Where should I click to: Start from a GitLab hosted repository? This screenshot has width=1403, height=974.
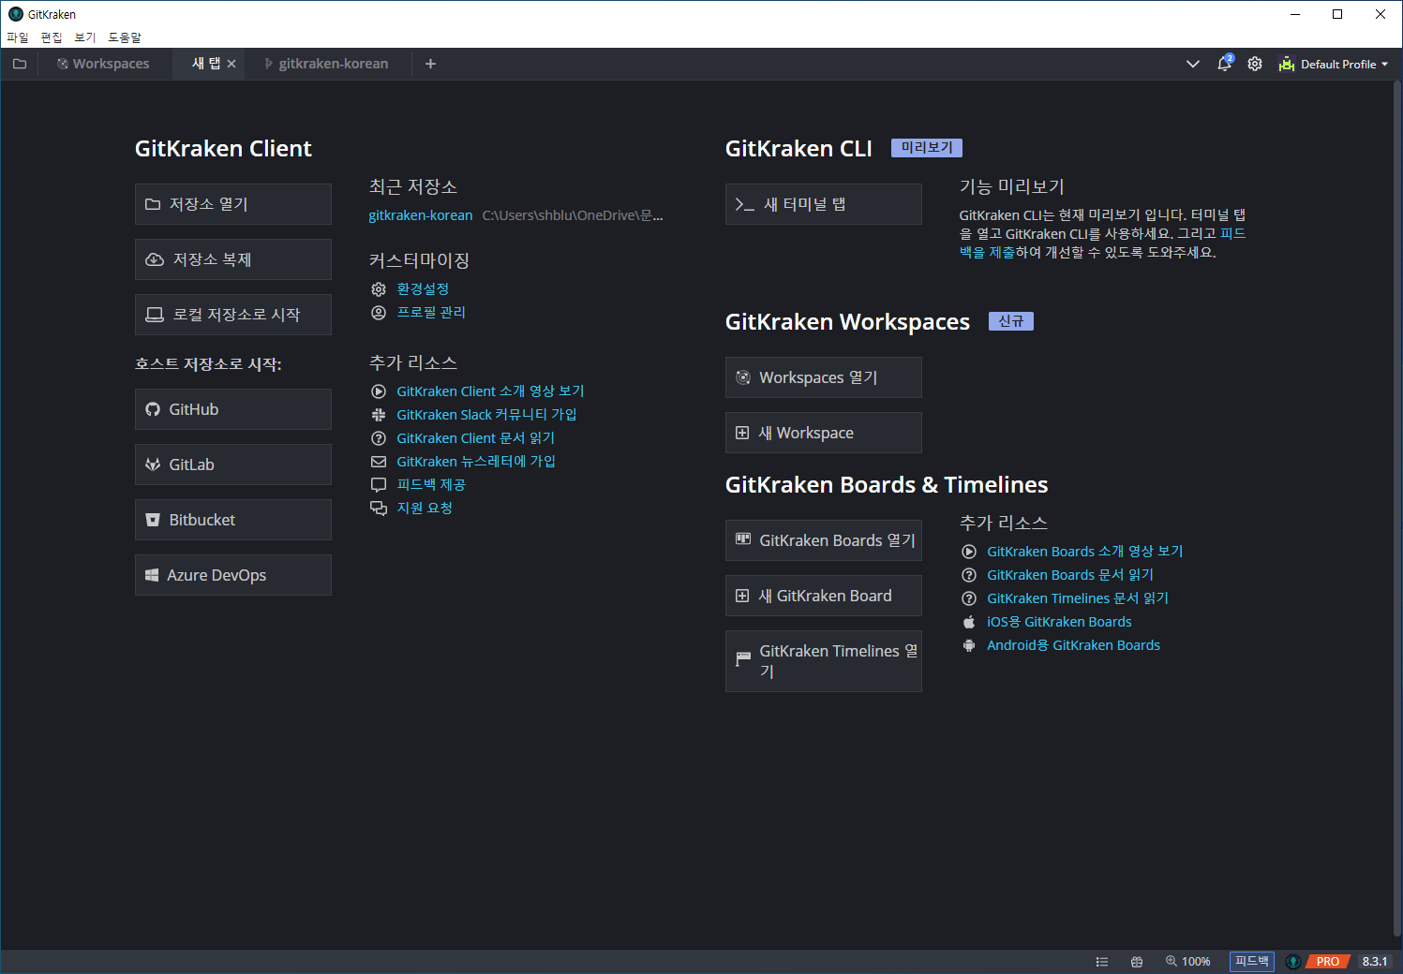click(x=233, y=465)
